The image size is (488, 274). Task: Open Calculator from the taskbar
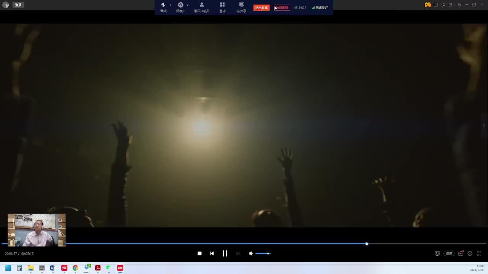click(x=19, y=268)
